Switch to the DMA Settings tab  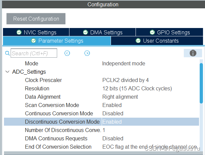(102, 32)
